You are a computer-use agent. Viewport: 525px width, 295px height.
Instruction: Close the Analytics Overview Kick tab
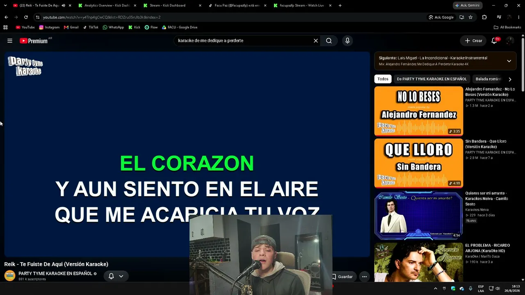[x=135, y=5]
